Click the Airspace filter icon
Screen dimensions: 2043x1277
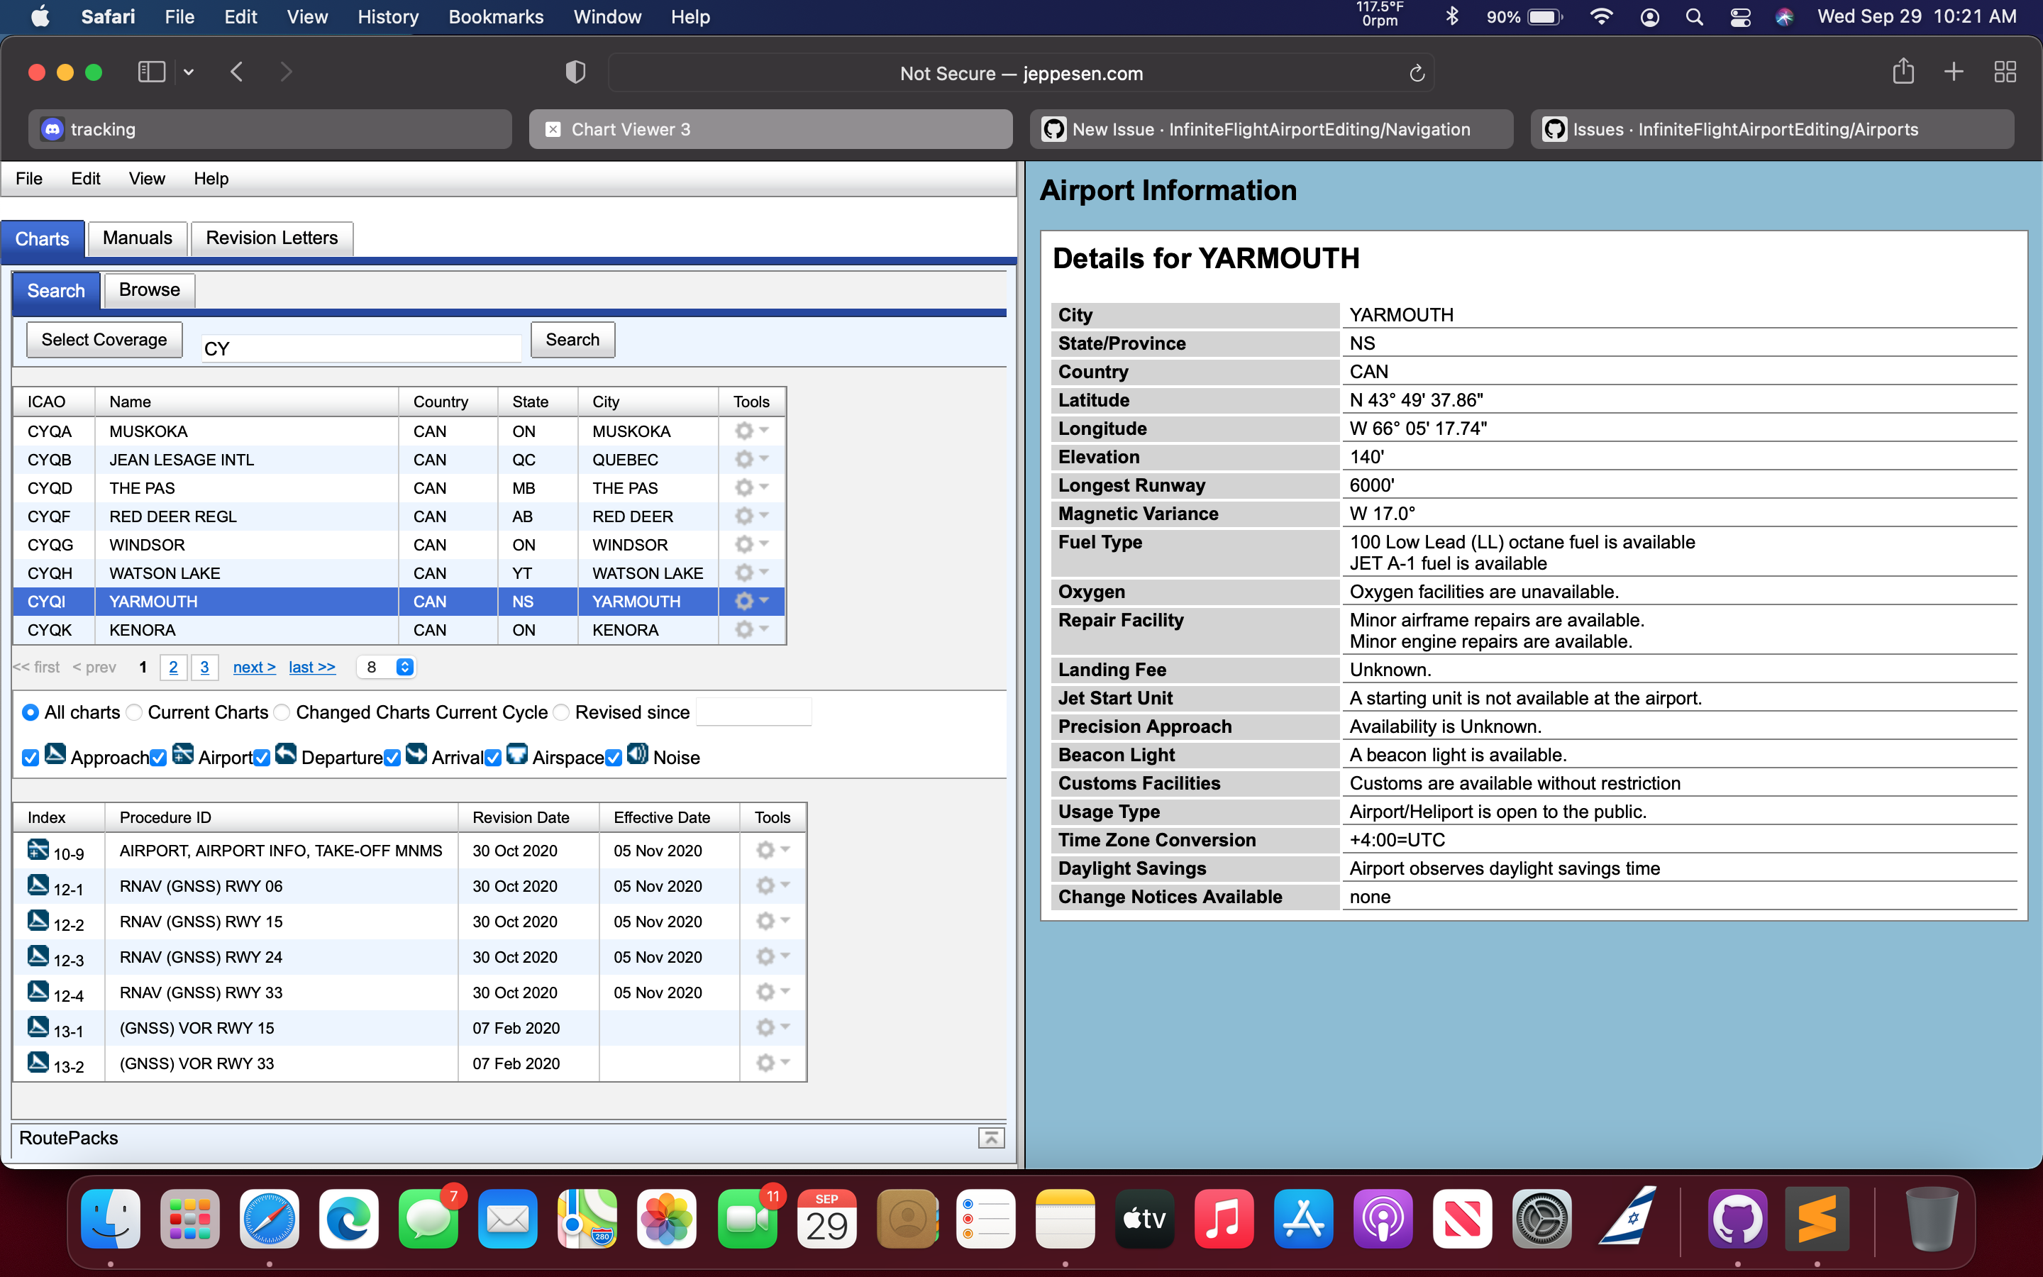(519, 754)
